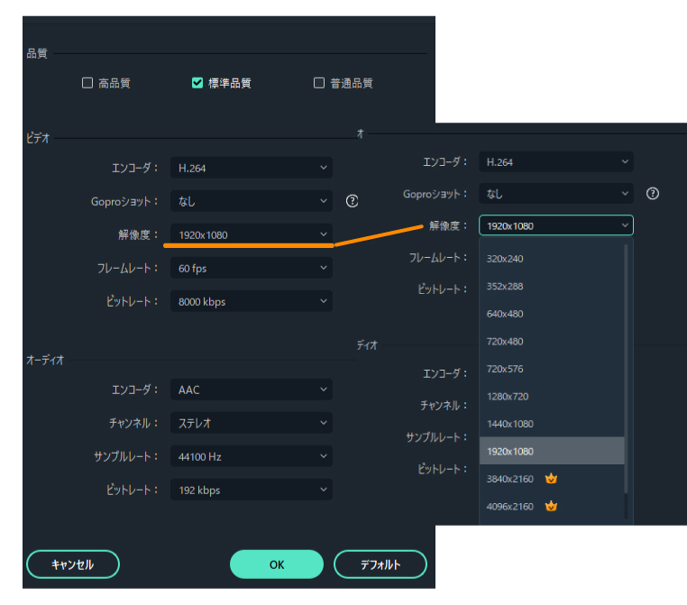Select 1280x720 from the resolution list

(x=508, y=397)
